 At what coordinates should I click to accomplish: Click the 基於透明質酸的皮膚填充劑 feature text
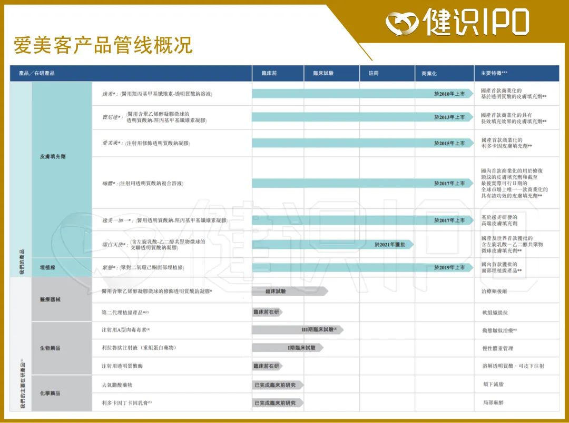[514, 94]
